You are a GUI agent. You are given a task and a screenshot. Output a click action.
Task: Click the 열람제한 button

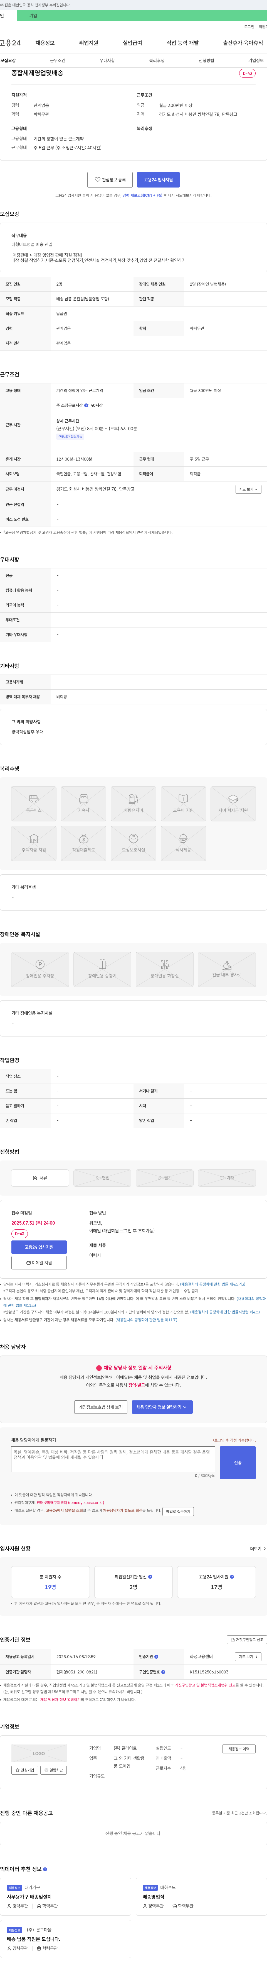coord(54,1770)
